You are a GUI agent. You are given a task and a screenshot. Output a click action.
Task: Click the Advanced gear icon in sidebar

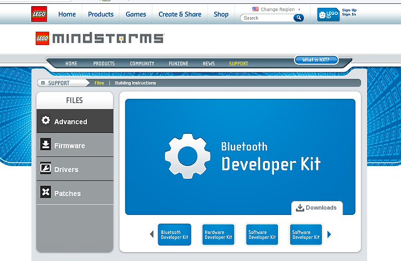pyautogui.click(x=46, y=121)
